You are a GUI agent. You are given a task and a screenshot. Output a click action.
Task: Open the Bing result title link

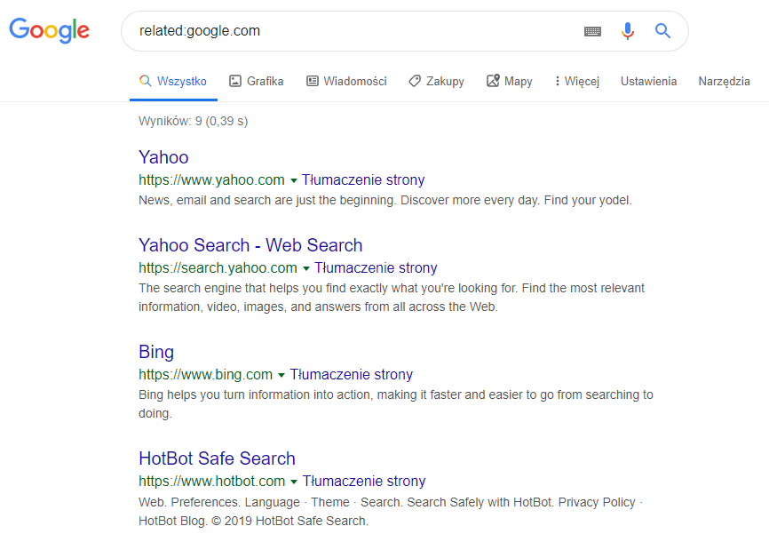coord(156,352)
